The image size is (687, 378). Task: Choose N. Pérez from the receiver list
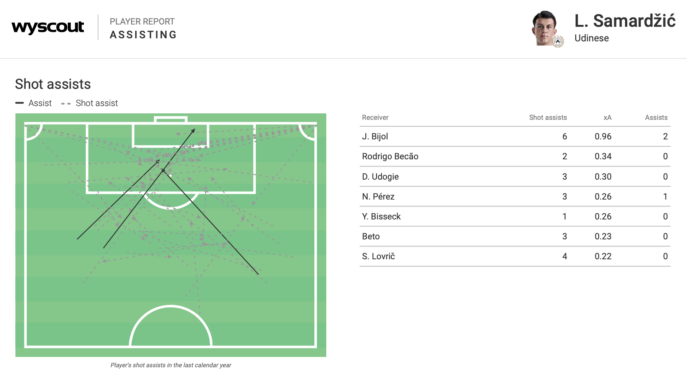pos(378,196)
